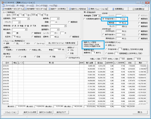Click the シミュレーション button

tap(11, 112)
